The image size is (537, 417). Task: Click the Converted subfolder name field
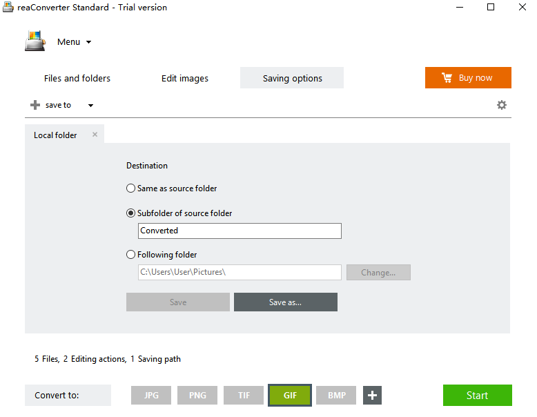(x=240, y=231)
